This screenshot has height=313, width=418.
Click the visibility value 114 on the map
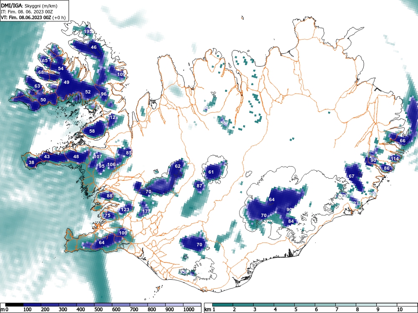pos(395,159)
